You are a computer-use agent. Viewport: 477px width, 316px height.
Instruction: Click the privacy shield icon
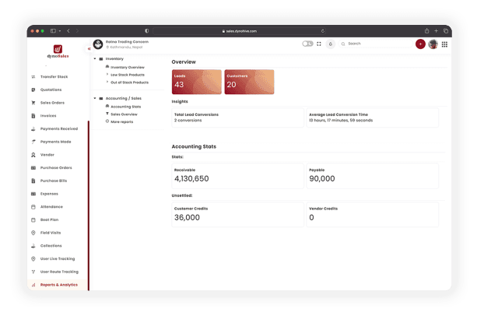click(147, 30)
